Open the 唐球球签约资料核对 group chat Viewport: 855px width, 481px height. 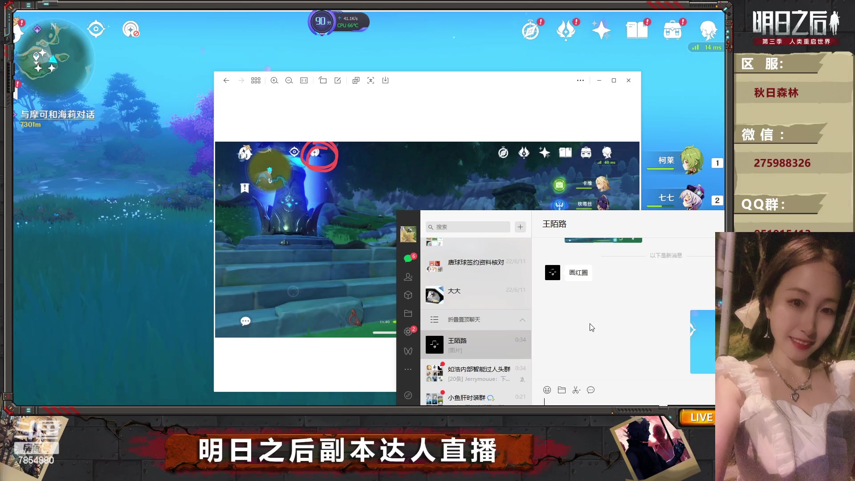pos(476,266)
